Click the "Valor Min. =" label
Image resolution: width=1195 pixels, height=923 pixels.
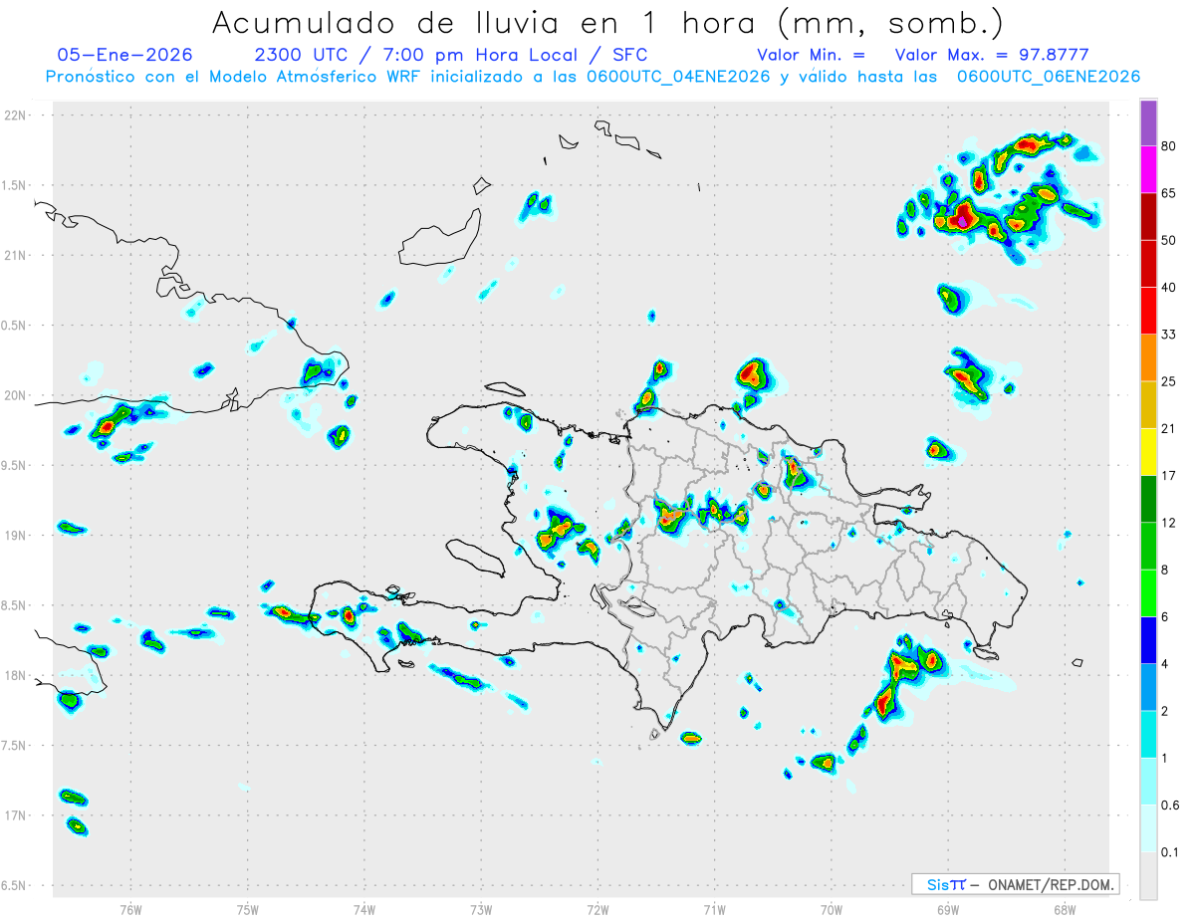tap(811, 55)
